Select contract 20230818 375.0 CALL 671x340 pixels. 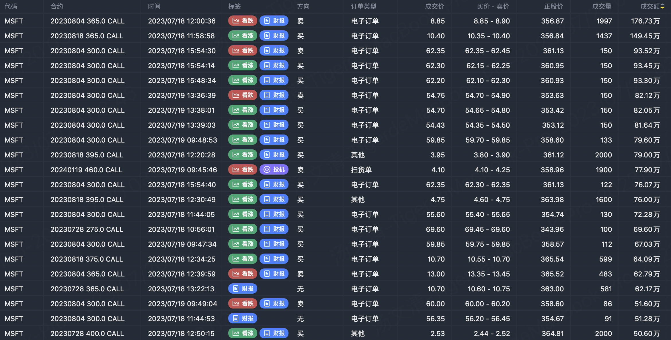point(87,259)
